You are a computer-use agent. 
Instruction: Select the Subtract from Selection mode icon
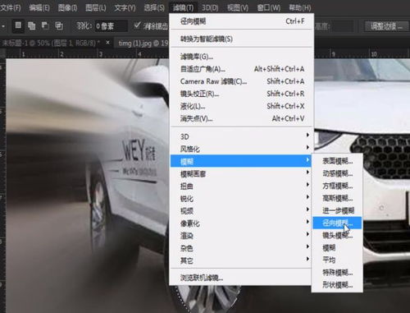(x=45, y=26)
